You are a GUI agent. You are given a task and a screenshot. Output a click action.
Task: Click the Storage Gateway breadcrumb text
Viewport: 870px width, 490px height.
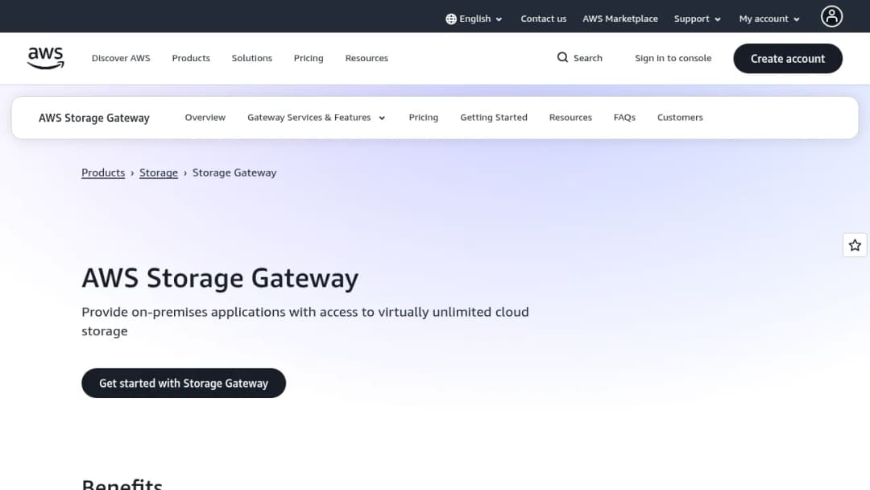234,172
